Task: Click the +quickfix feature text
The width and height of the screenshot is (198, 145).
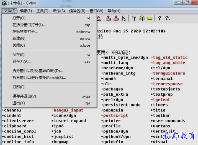Action: pos(112,142)
